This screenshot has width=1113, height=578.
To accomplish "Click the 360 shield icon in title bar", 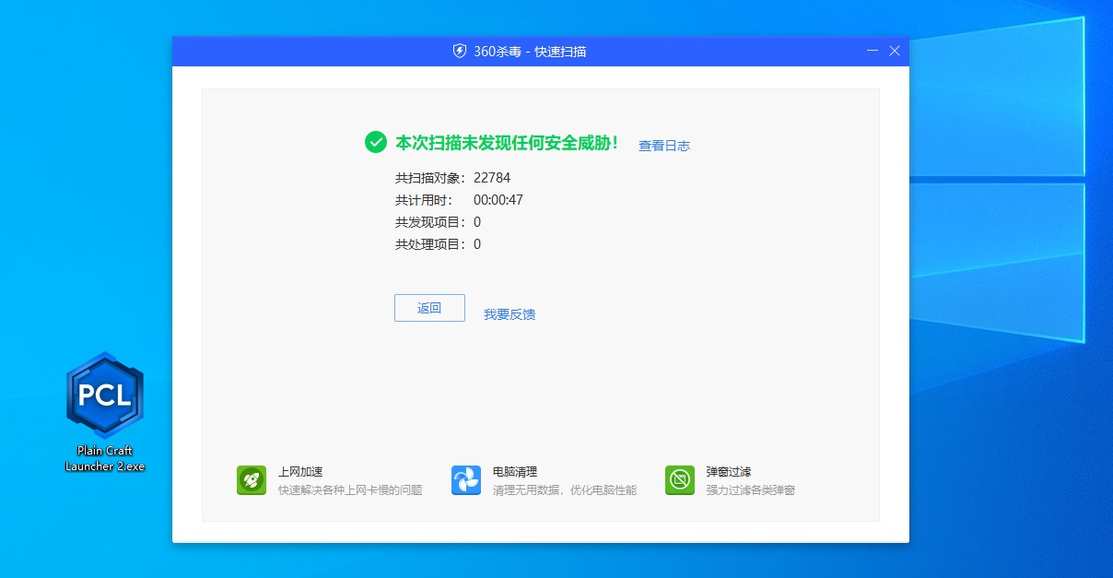I will tap(460, 51).
